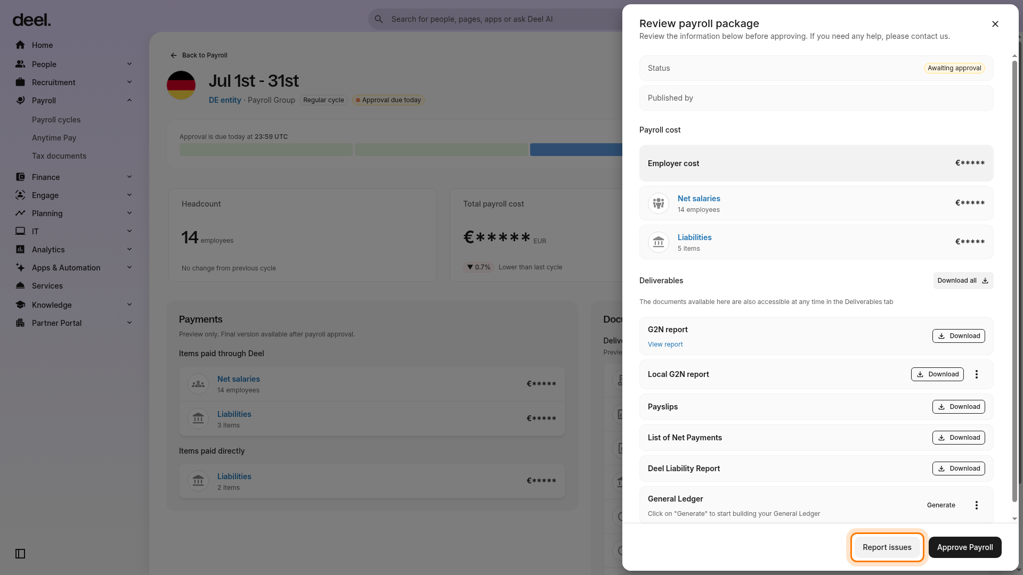Click the Apps & Automation sparkle icon
Viewport: 1023px width, 575px height.
pos(20,268)
